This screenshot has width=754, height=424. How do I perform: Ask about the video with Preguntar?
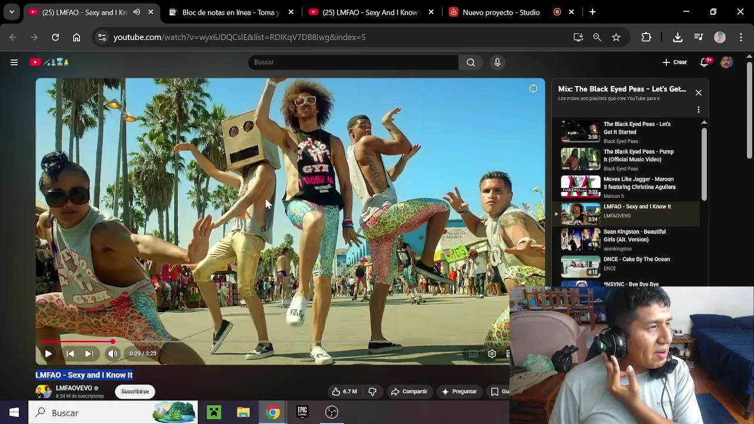(459, 391)
